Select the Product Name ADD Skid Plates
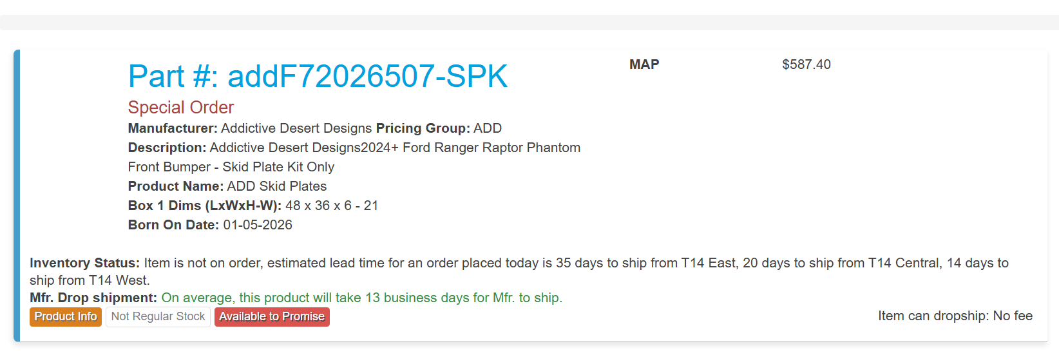The width and height of the screenshot is (1059, 355). [227, 186]
